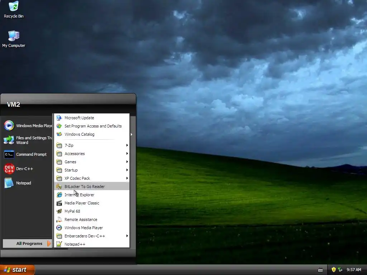Screen dimensions: 367x275
Task: Open Microsoft Update from programs menu
Action: (92, 117)
